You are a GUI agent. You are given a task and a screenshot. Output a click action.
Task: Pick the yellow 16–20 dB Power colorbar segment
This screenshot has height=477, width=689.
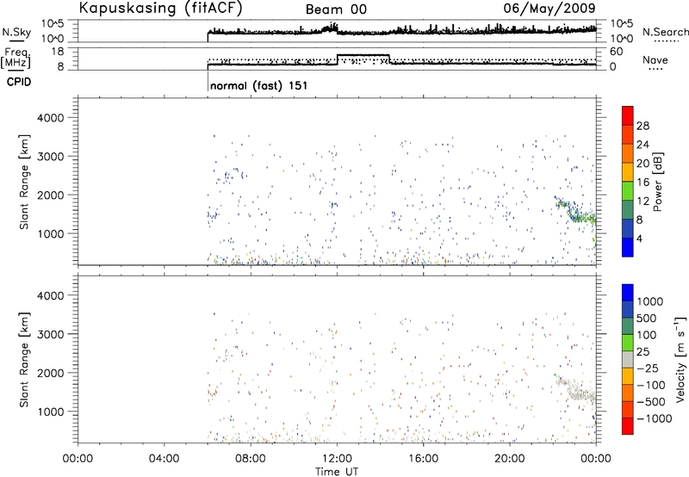(x=628, y=172)
